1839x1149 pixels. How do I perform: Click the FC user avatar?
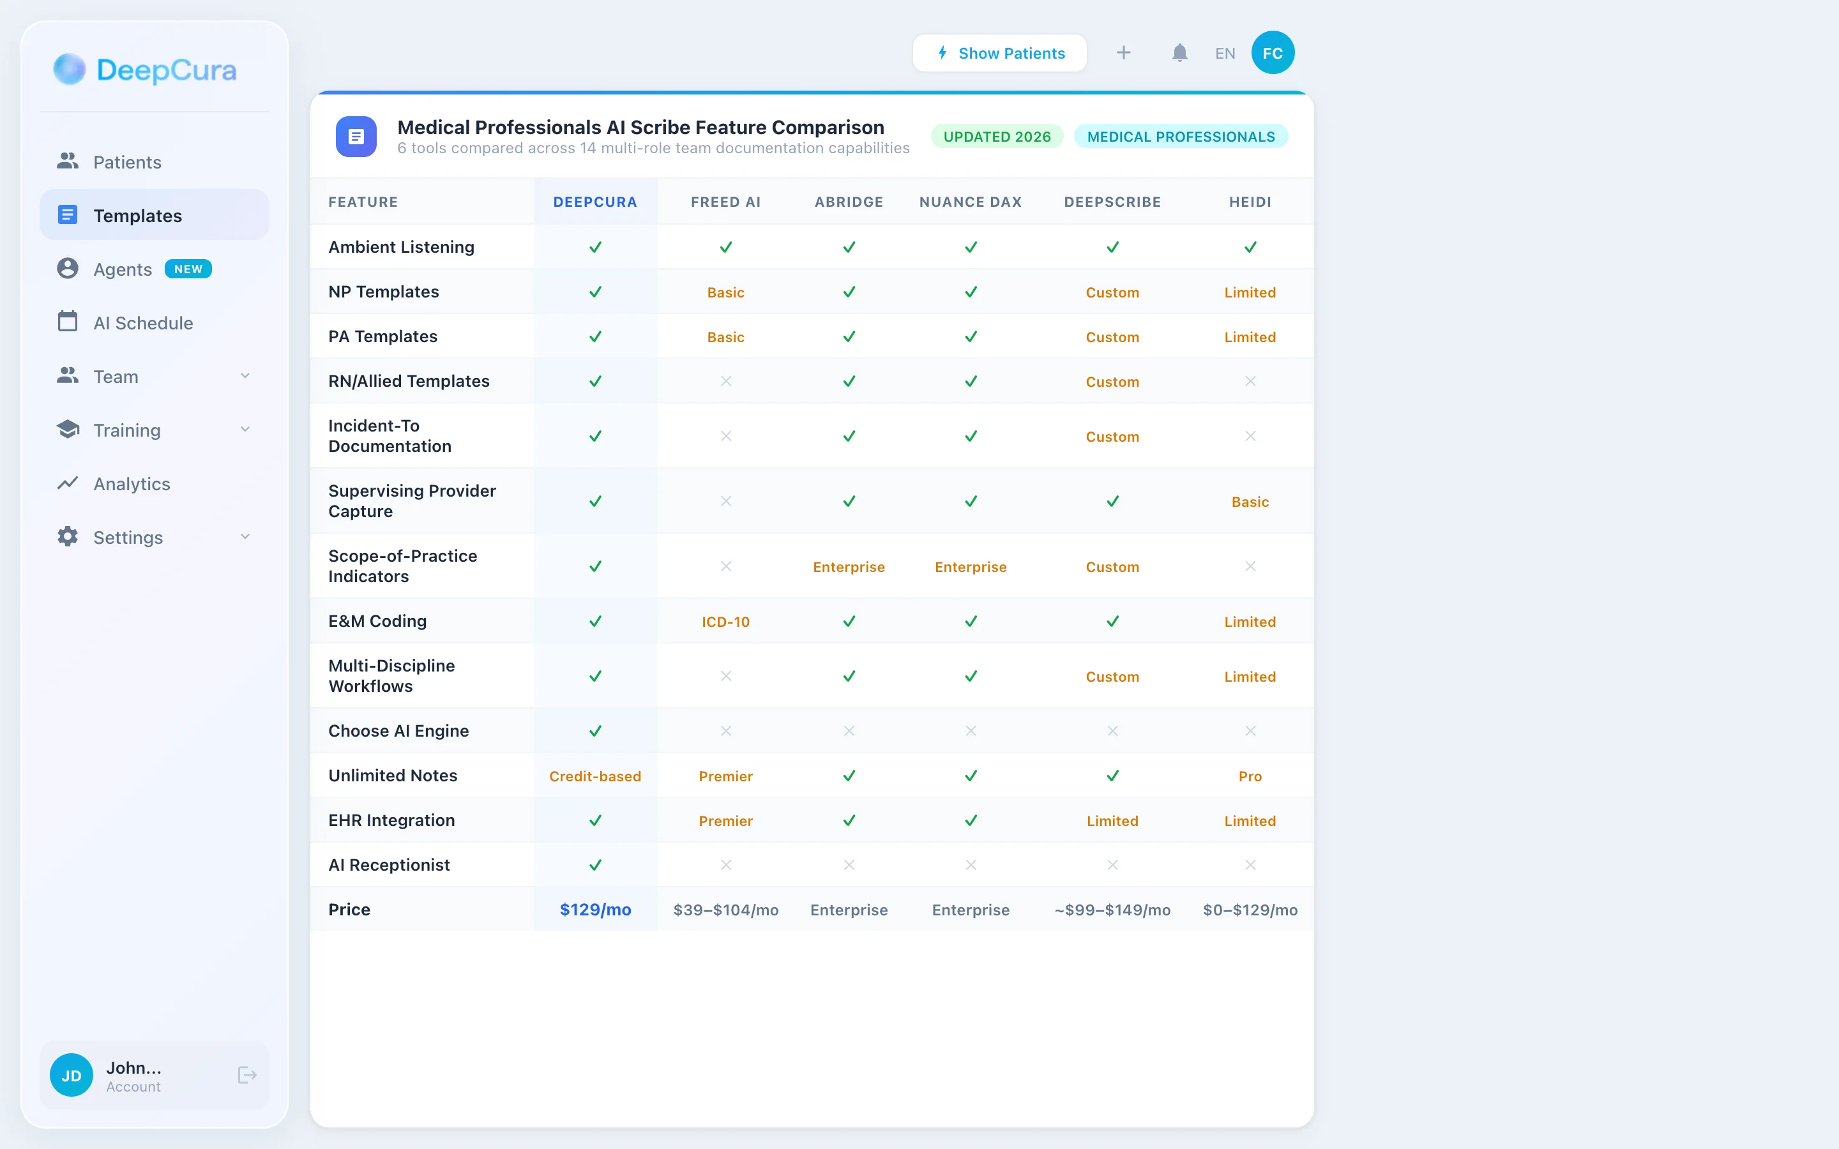click(x=1272, y=53)
